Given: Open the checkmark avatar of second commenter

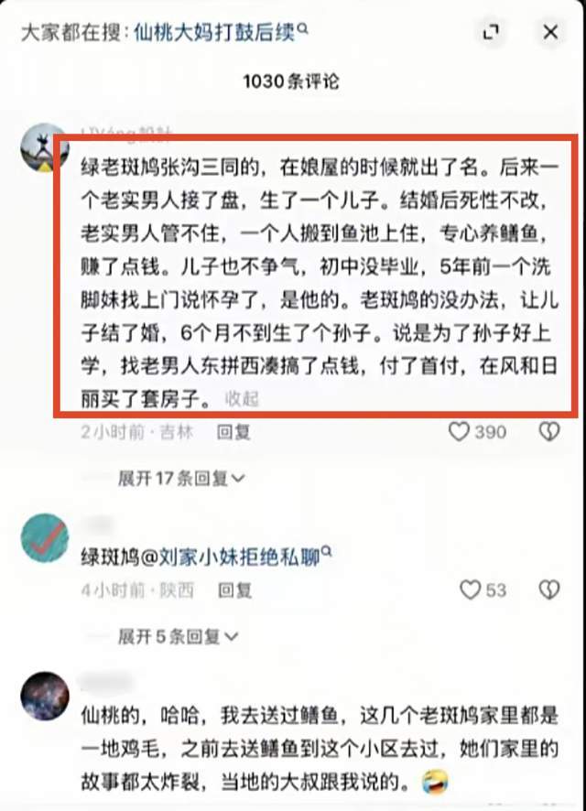Looking at the screenshot, I should click(45, 538).
